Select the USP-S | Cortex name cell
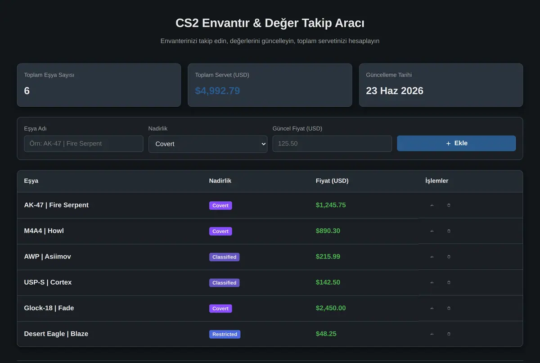The width and height of the screenshot is (540, 363). coord(48,282)
